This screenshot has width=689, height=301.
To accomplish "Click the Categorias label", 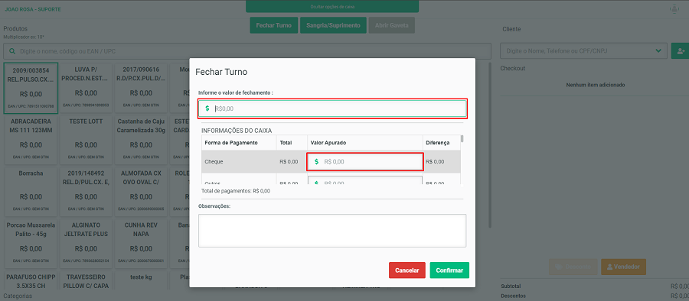I will click(18, 296).
